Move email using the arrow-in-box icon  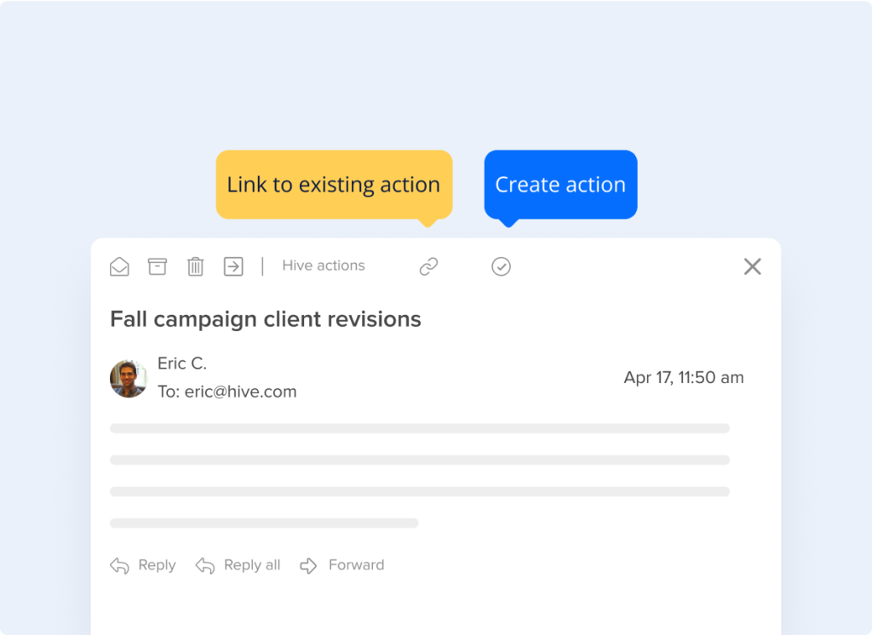233,266
